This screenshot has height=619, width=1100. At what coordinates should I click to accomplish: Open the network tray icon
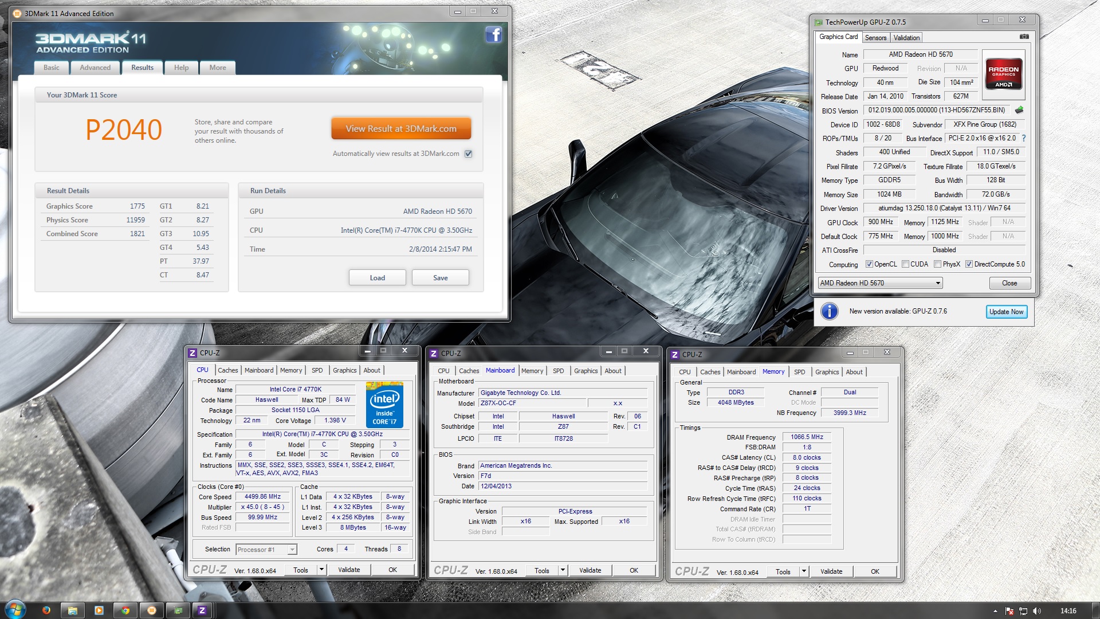[x=1023, y=611]
